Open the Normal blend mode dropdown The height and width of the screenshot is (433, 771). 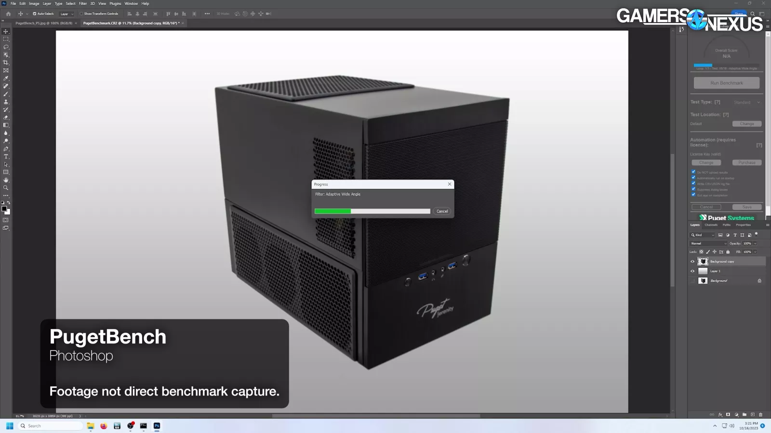(x=708, y=243)
